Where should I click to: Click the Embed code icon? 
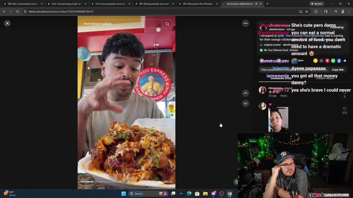[321, 61]
